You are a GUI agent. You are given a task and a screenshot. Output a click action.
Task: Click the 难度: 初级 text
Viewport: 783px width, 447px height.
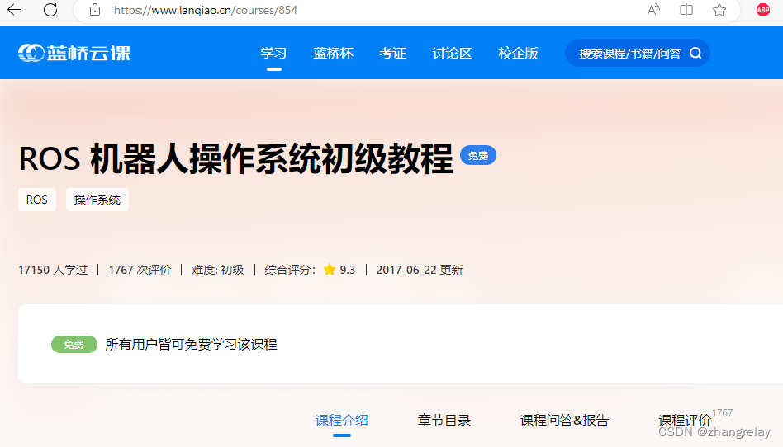pyautogui.click(x=218, y=270)
